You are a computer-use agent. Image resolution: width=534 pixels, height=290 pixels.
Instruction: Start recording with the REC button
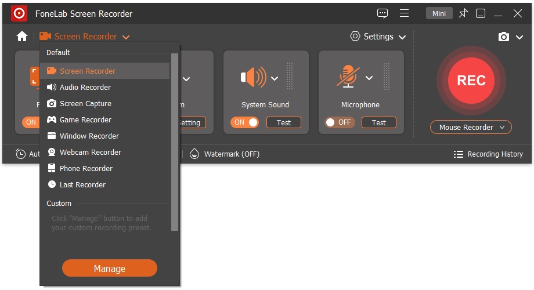coord(471,81)
